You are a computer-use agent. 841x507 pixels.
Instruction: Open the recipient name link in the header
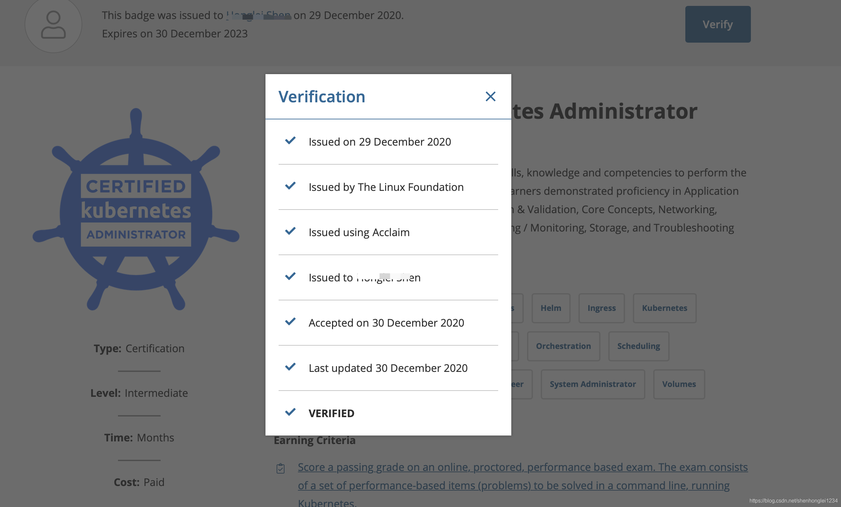(258, 15)
